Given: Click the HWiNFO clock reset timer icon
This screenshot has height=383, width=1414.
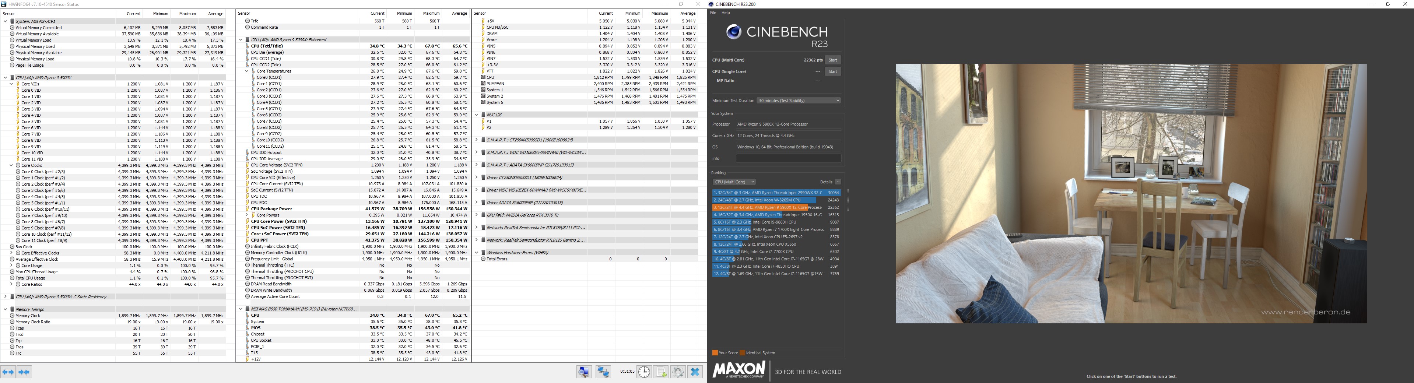Looking at the screenshot, I should (644, 372).
